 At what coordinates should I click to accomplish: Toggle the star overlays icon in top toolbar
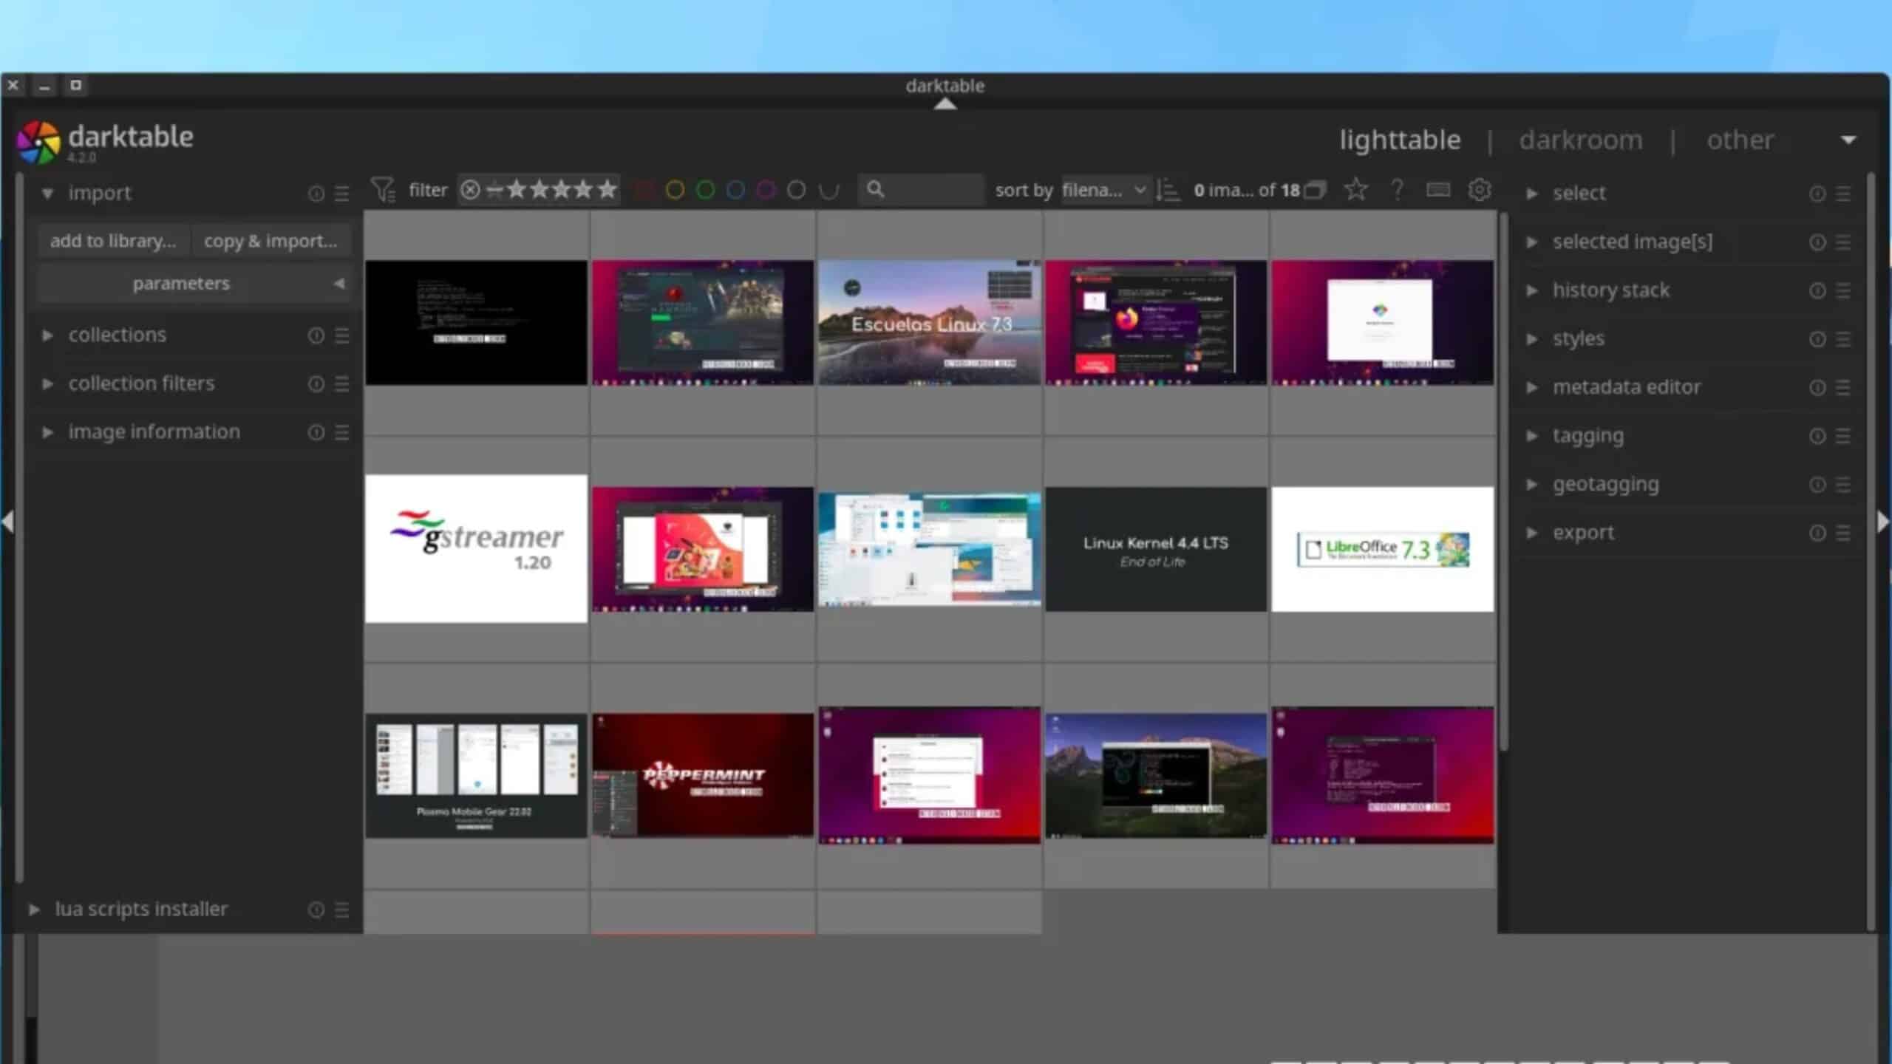point(1355,190)
